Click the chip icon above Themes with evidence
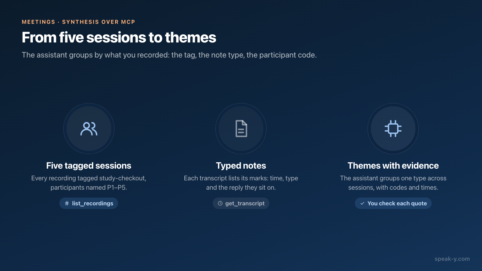 (x=393, y=129)
